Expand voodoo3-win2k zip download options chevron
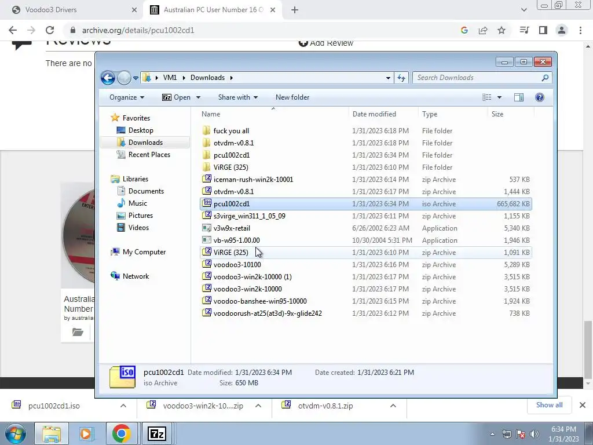 click(258, 406)
